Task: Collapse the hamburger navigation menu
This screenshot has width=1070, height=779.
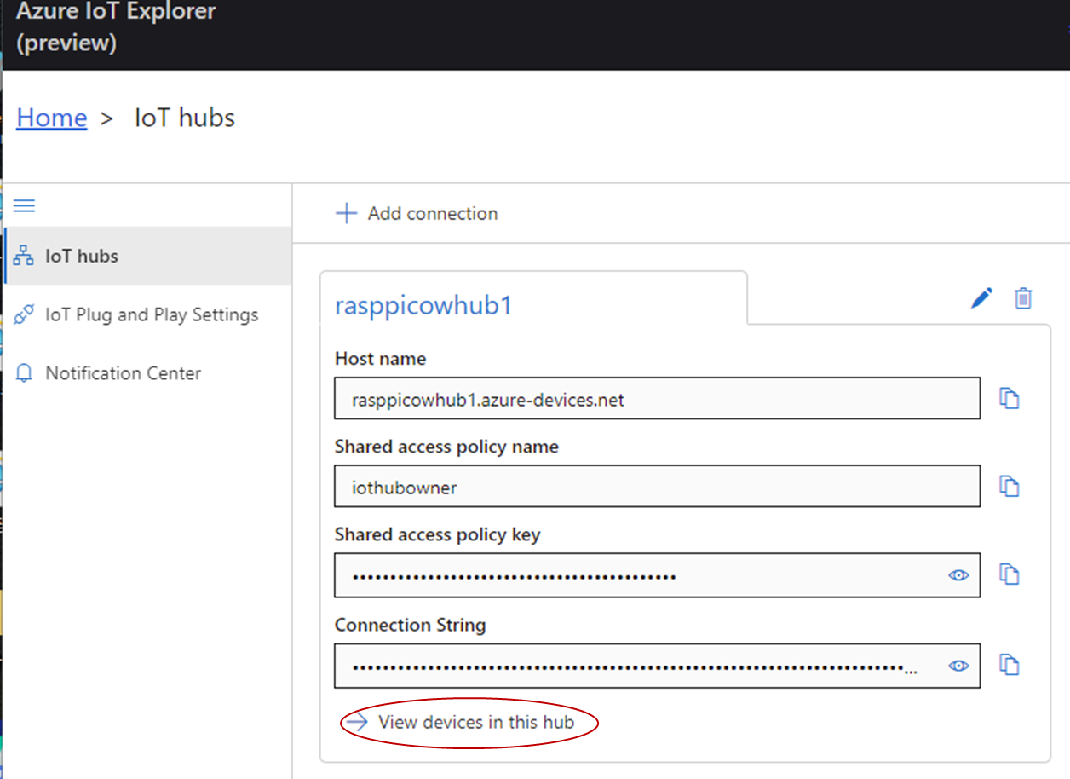Action: click(24, 205)
